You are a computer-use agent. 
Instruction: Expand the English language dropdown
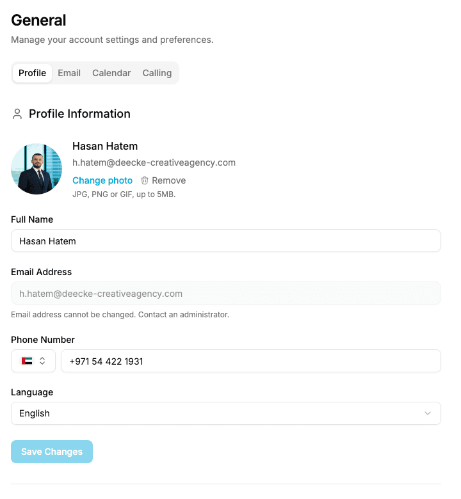226,413
